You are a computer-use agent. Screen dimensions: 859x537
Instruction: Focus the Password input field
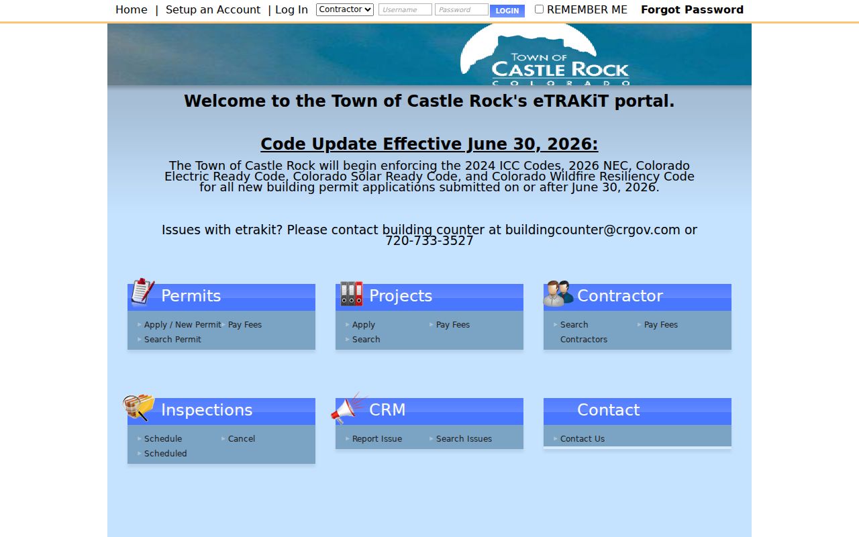pos(462,9)
